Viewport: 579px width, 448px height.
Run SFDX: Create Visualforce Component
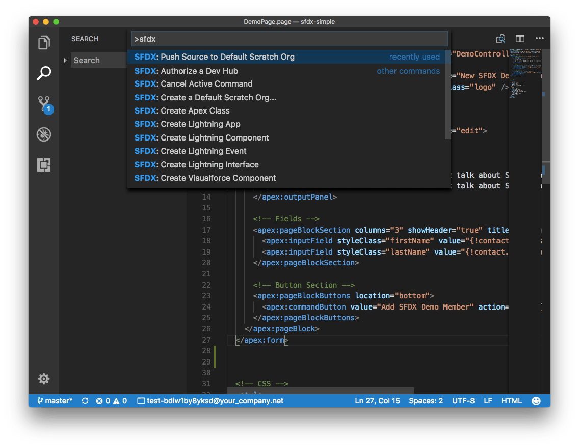tap(286, 178)
